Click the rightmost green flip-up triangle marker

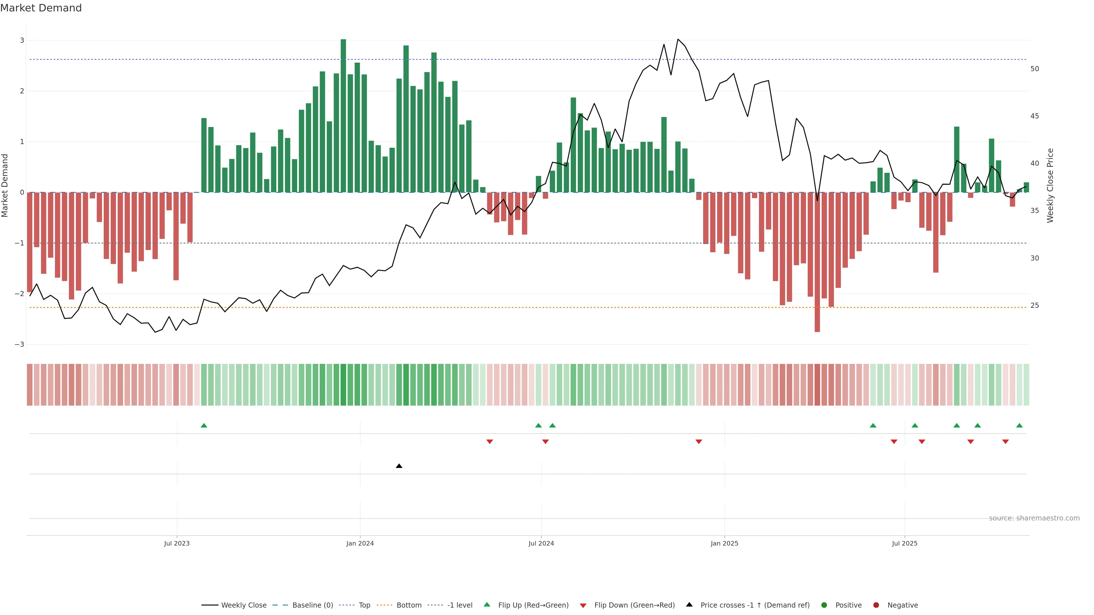tap(1019, 425)
